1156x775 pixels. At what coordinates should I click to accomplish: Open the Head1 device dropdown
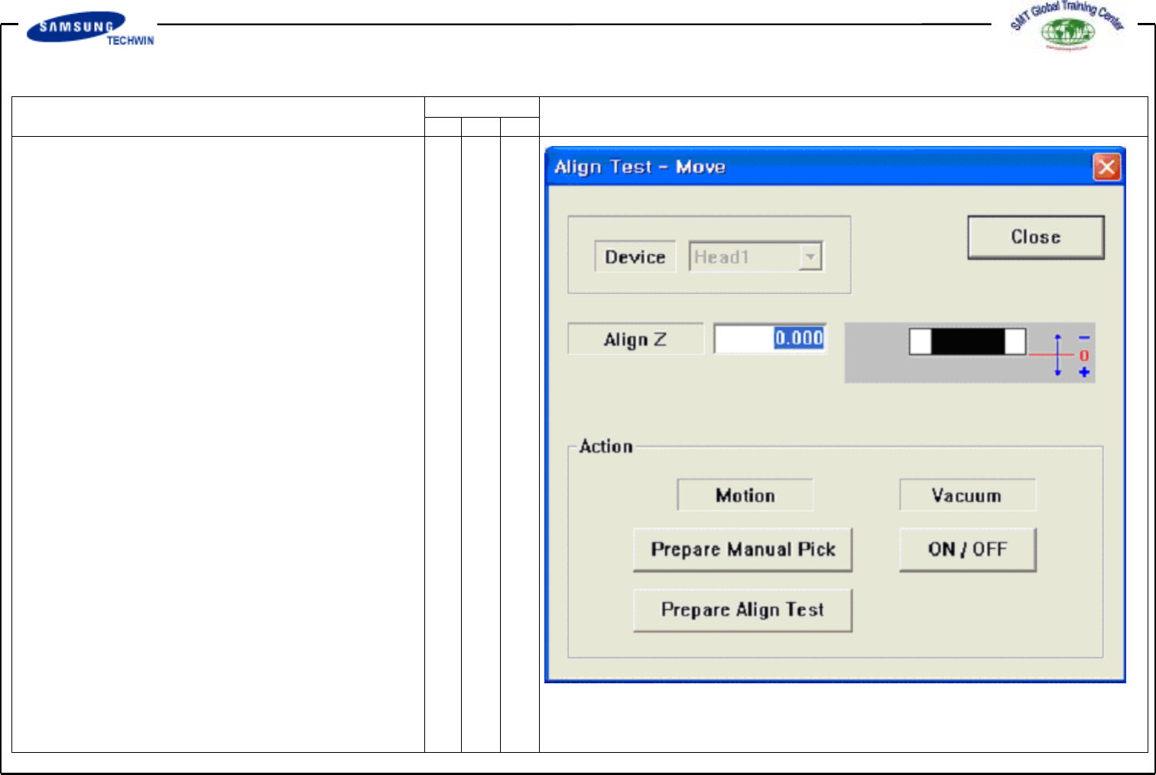point(810,257)
